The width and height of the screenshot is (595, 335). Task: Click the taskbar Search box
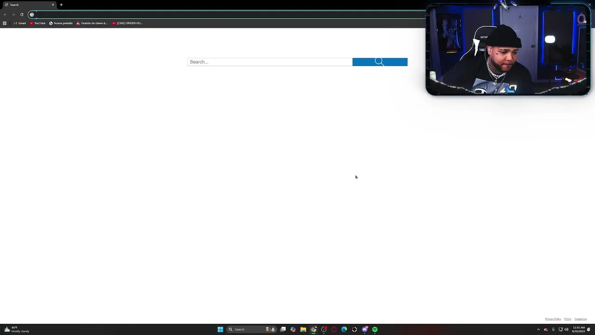pyautogui.click(x=251, y=329)
